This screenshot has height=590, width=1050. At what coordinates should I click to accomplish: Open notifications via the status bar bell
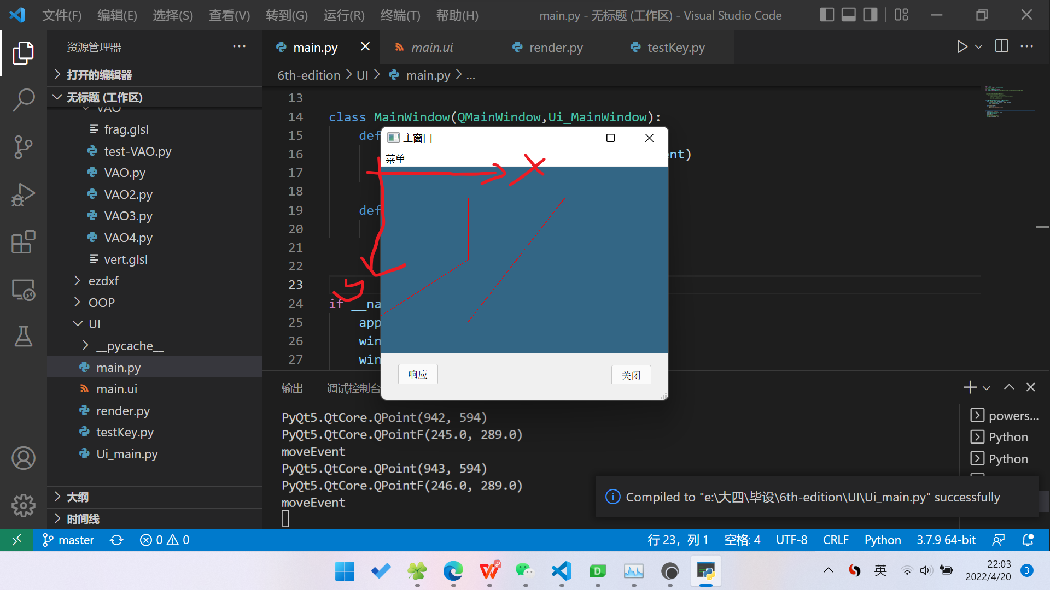(1028, 540)
